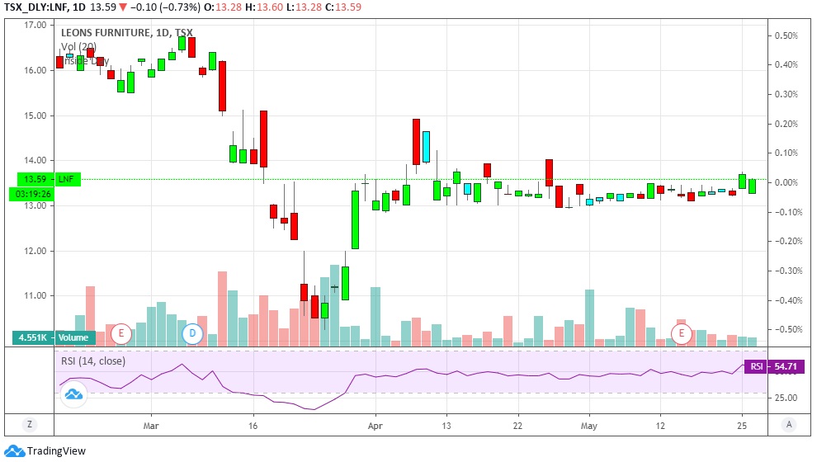Click the 03:19:26 countdown label

[32, 194]
